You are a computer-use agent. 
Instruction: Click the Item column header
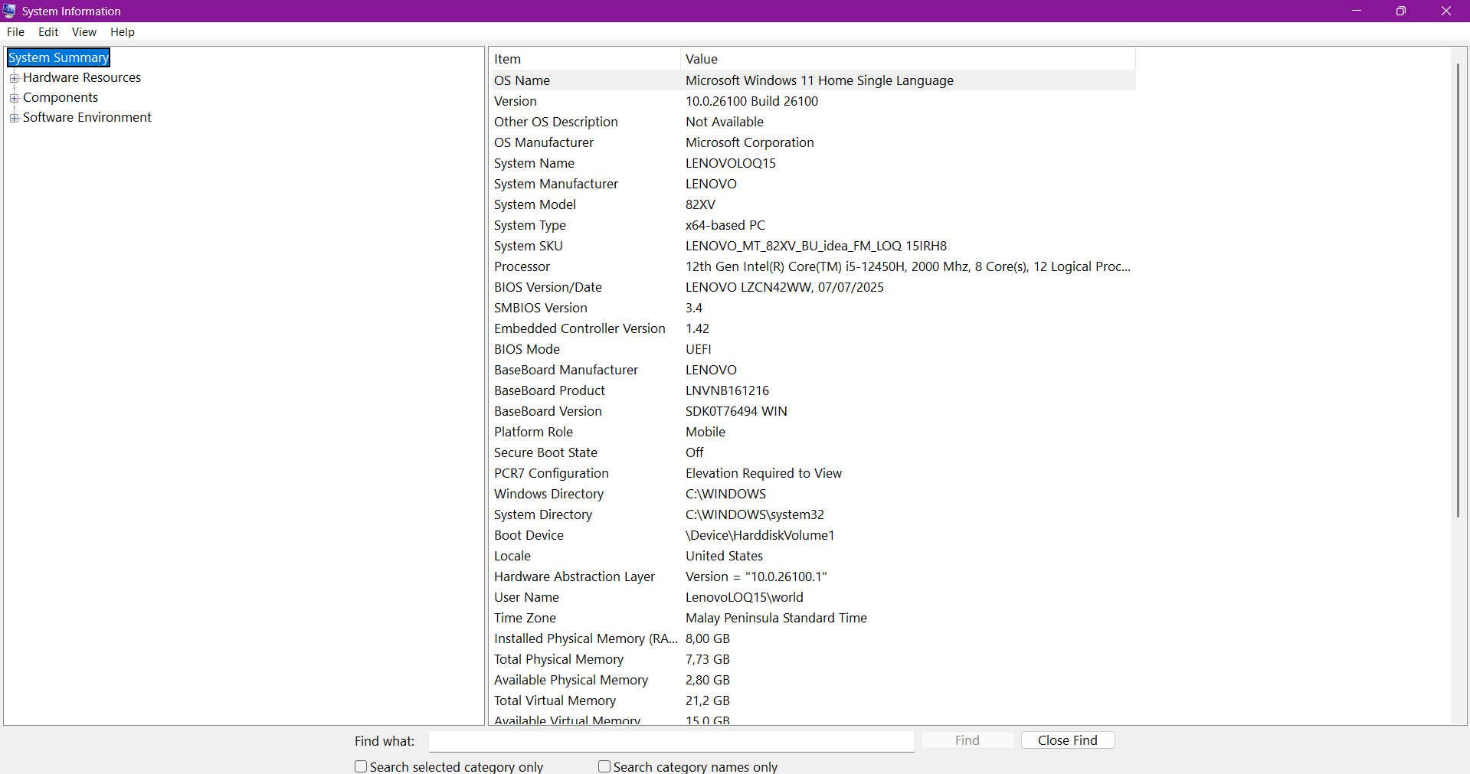pos(584,59)
